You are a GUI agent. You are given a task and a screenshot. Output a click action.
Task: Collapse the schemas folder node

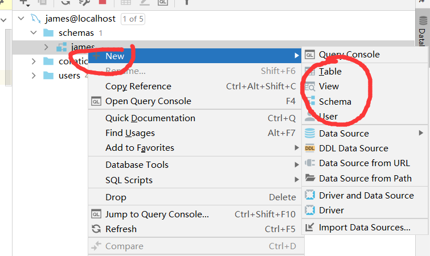coord(34,32)
